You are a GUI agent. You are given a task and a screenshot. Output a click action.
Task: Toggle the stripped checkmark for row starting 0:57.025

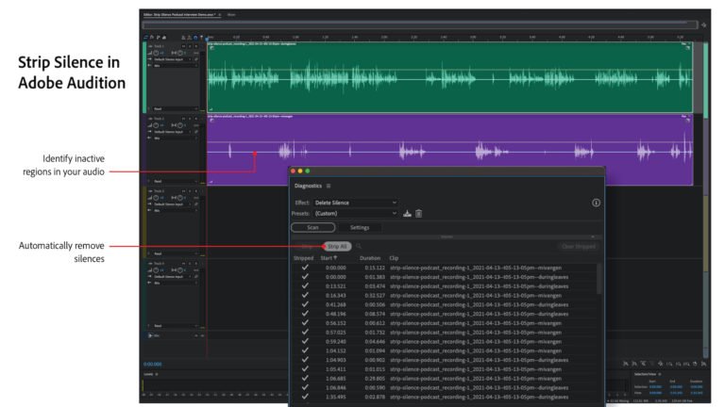305,333
